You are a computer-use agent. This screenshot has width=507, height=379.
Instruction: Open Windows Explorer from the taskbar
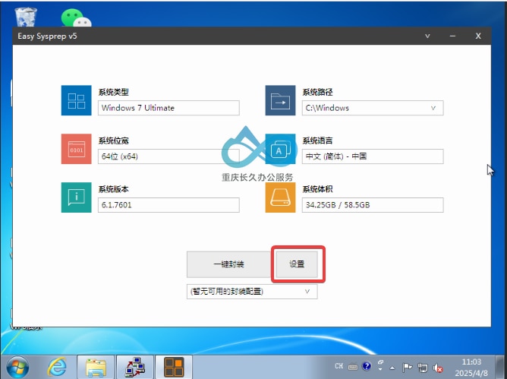[96, 368]
